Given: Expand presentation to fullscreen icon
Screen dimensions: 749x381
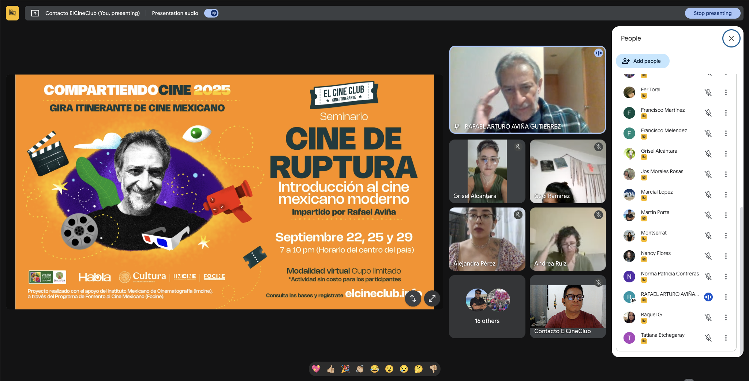Looking at the screenshot, I should [x=432, y=298].
